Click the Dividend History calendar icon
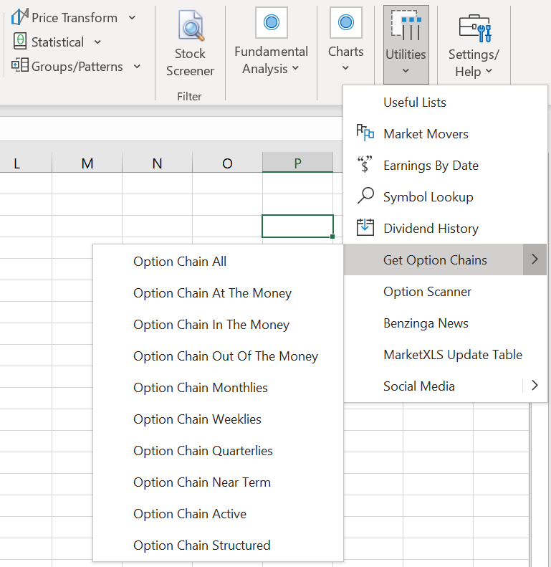This screenshot has height=567, width=551. pos(365,227)
